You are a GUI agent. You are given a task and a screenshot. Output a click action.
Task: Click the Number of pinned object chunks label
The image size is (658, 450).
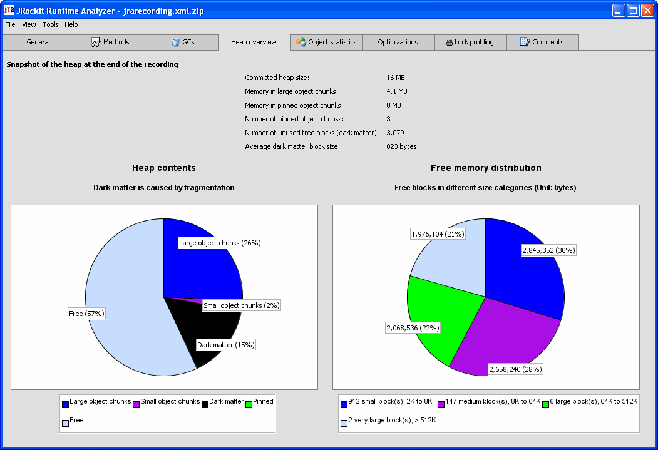[x=294, y=119]
